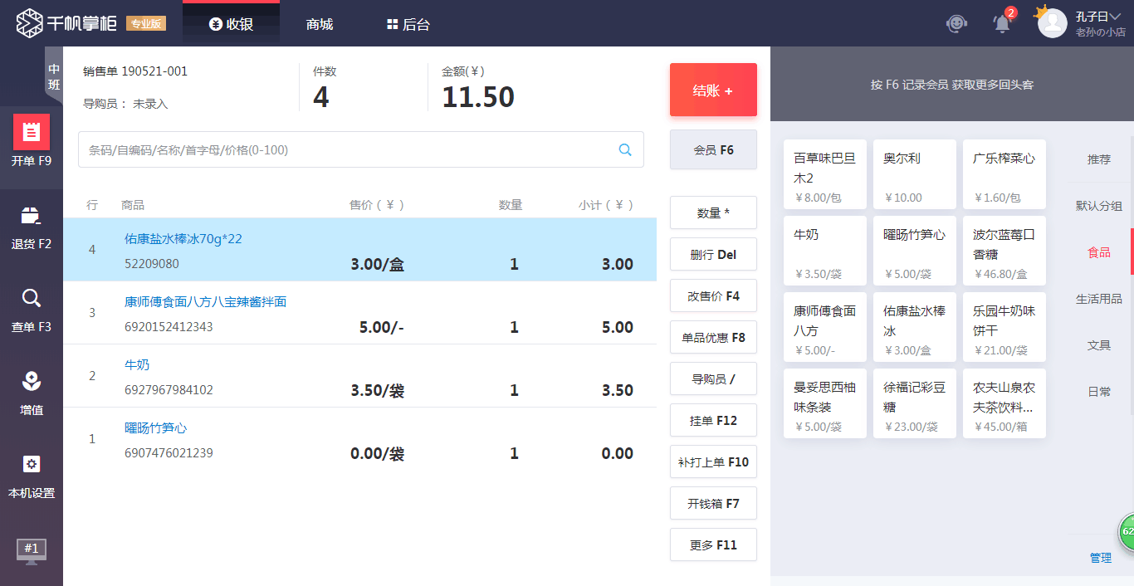Click the 会员 F6 member button
The image size is (1134, 586).
point(712,149)
